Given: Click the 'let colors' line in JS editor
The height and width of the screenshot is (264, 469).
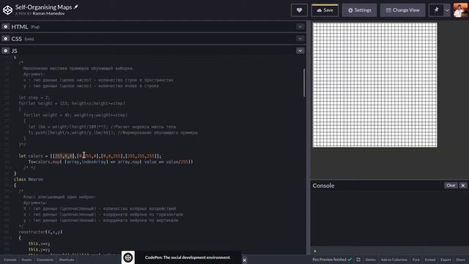Looking at the screenshot, I should 89,156.
